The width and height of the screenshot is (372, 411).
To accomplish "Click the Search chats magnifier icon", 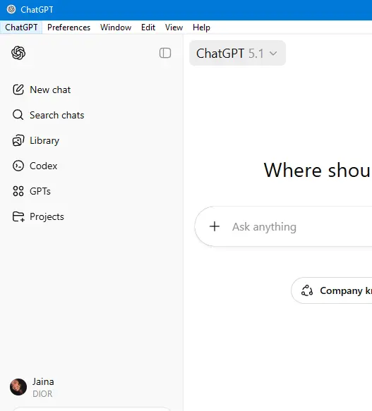I will click(x=18, y=115).
